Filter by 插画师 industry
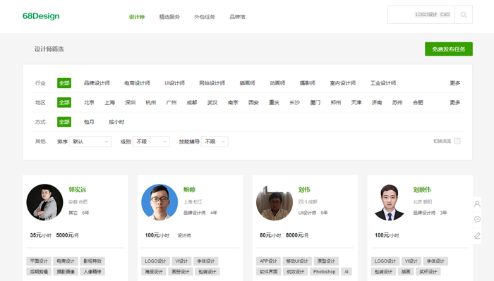This screenshot has width=494, height=281. coord(247,83)
